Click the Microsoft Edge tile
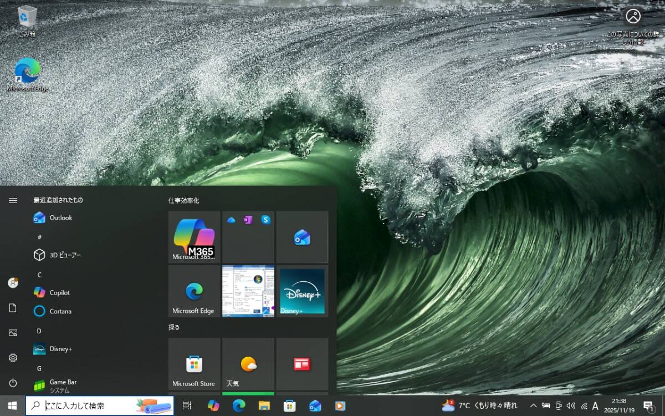Screen dimensions: 665x416 194,291
